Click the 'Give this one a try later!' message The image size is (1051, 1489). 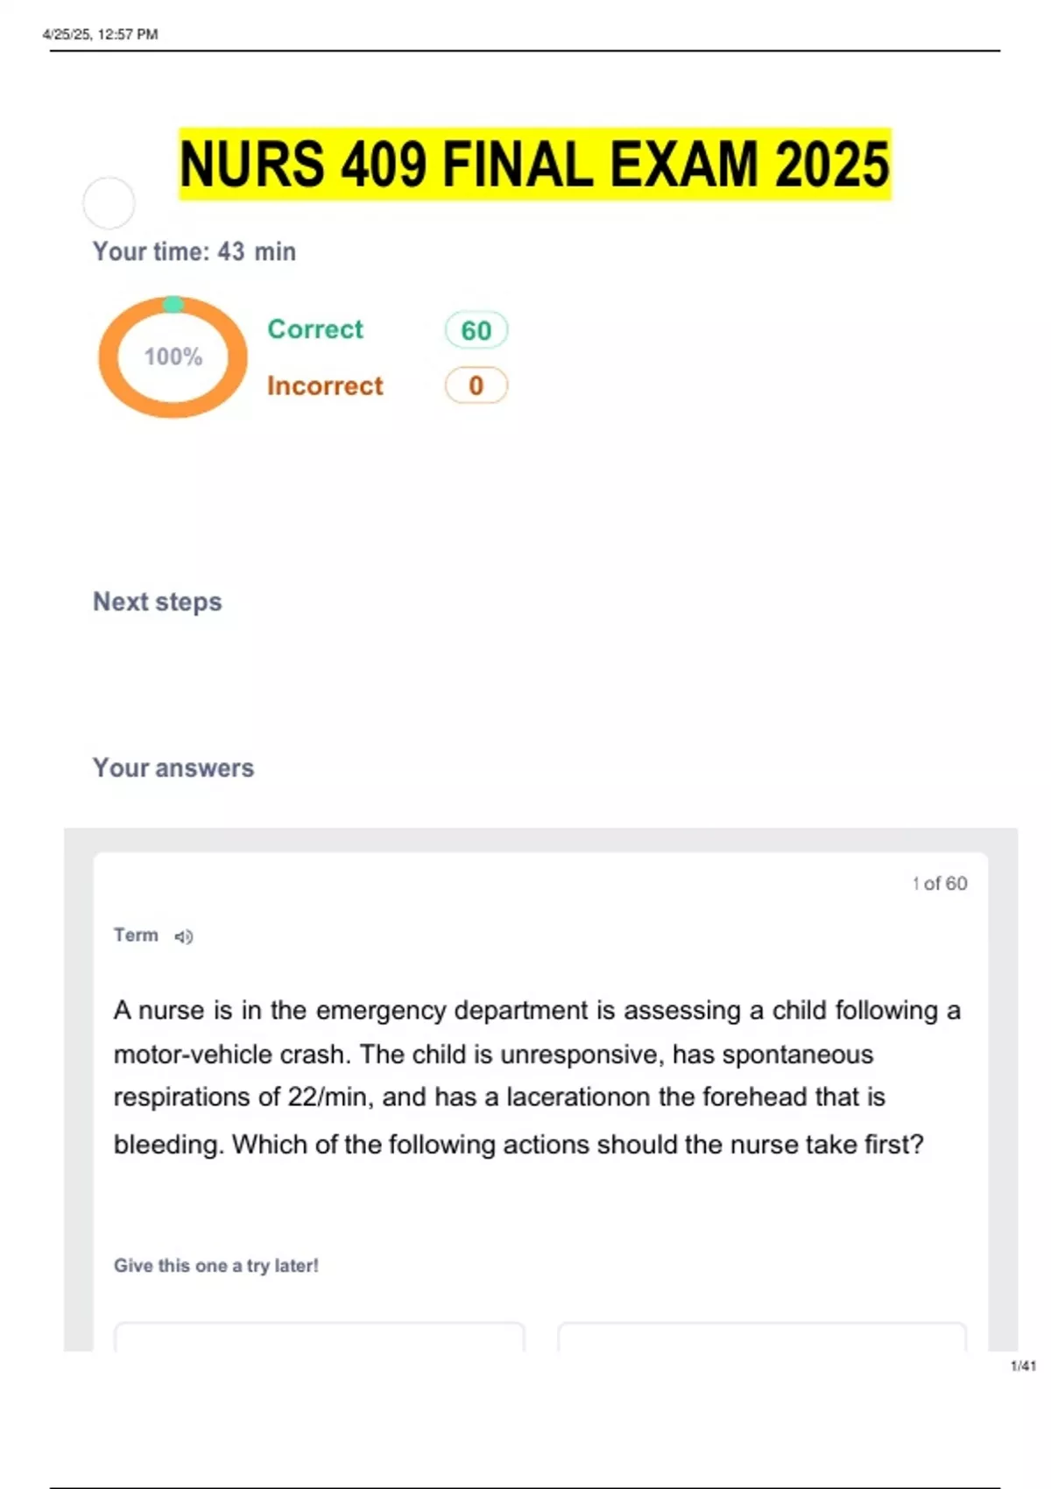point(215,1266)
